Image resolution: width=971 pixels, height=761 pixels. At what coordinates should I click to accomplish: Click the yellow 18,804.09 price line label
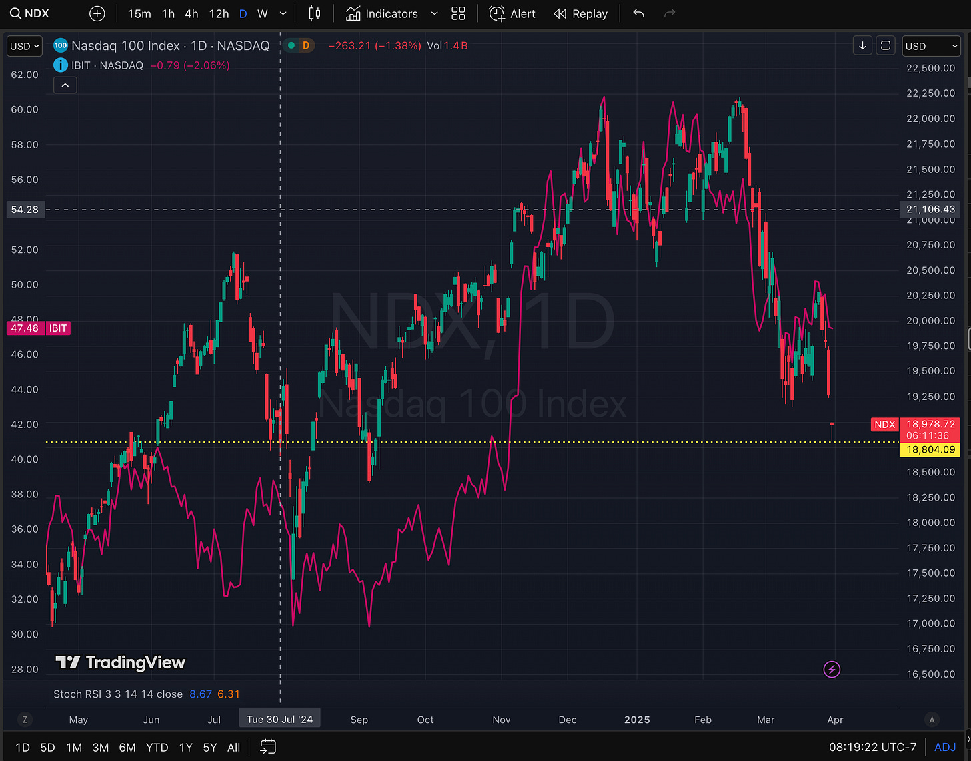pyautogui.click(x=930, y=449)
